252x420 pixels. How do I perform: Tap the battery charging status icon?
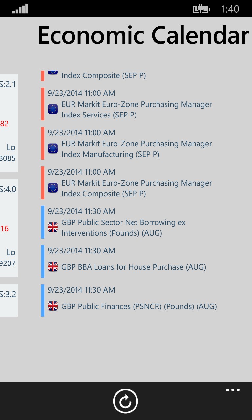tap(201, 9)
